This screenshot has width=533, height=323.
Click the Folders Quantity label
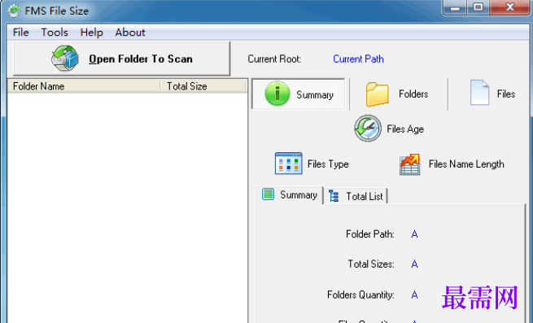(360, 295)
